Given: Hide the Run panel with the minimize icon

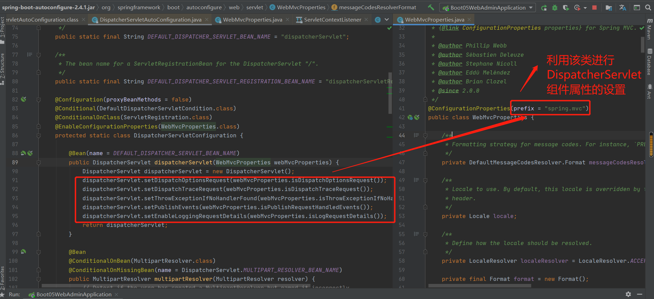Looking at the screenshot, I should click(x=639, y=294).
